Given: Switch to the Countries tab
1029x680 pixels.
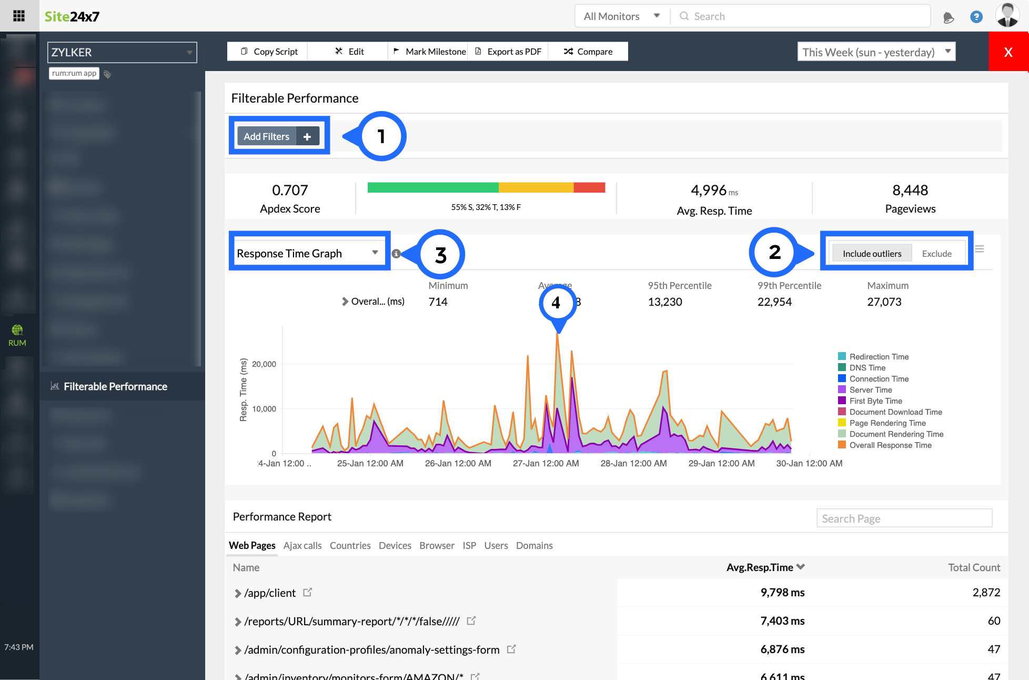Looking at the screenshot, I should 350,546.
